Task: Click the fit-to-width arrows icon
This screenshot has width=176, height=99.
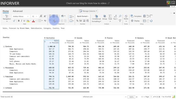Action: click(144, 21)
